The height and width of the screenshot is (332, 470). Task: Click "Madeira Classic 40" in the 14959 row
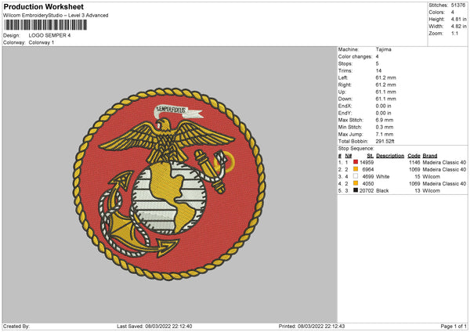click(444, 162)
